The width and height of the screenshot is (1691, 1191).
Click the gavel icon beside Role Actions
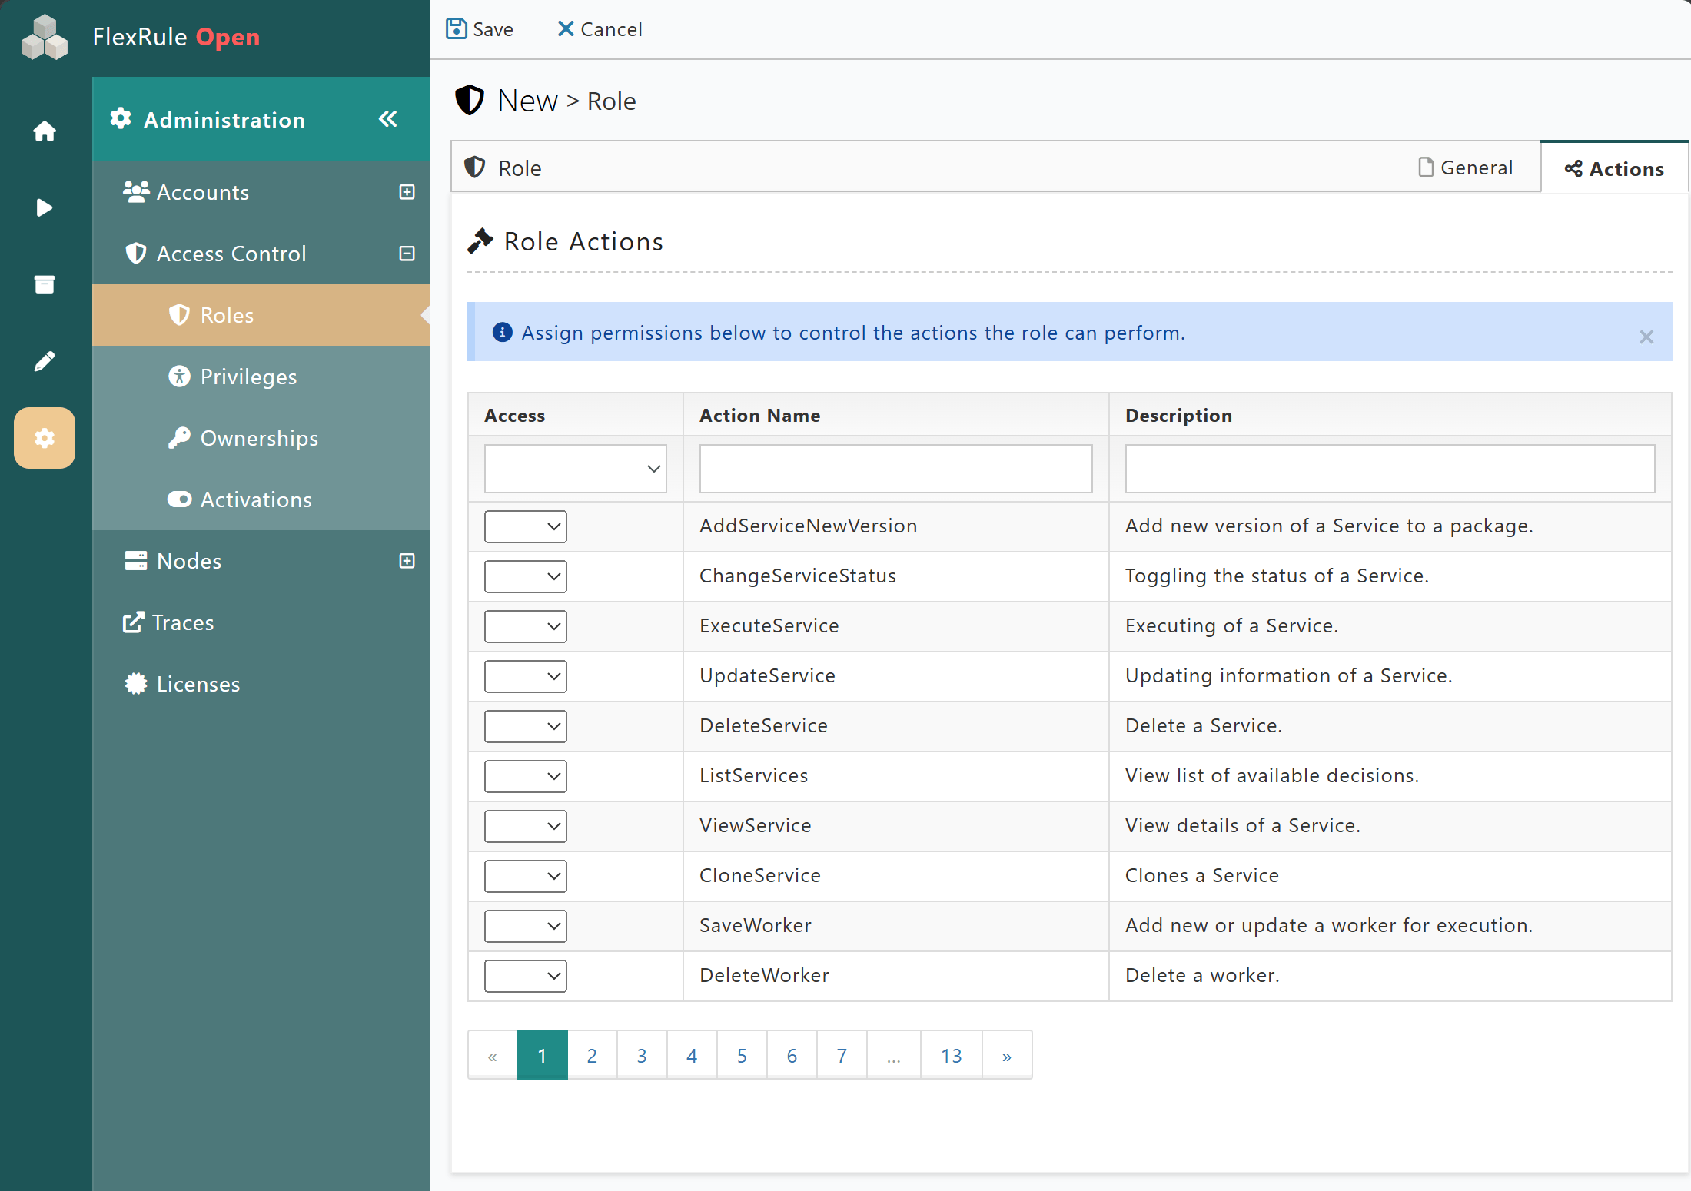coord(480,241)
